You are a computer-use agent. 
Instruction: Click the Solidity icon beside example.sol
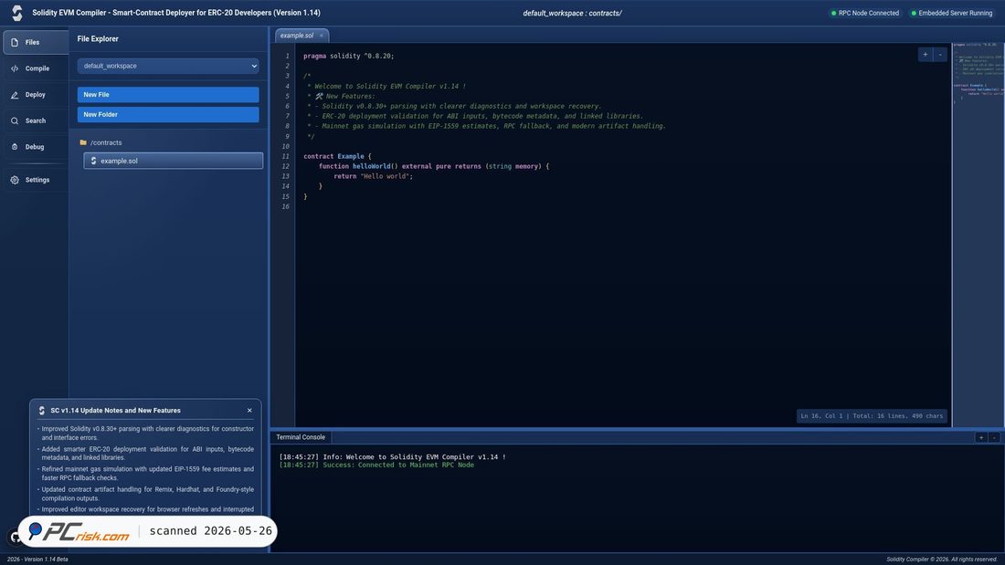pos(93,161)
